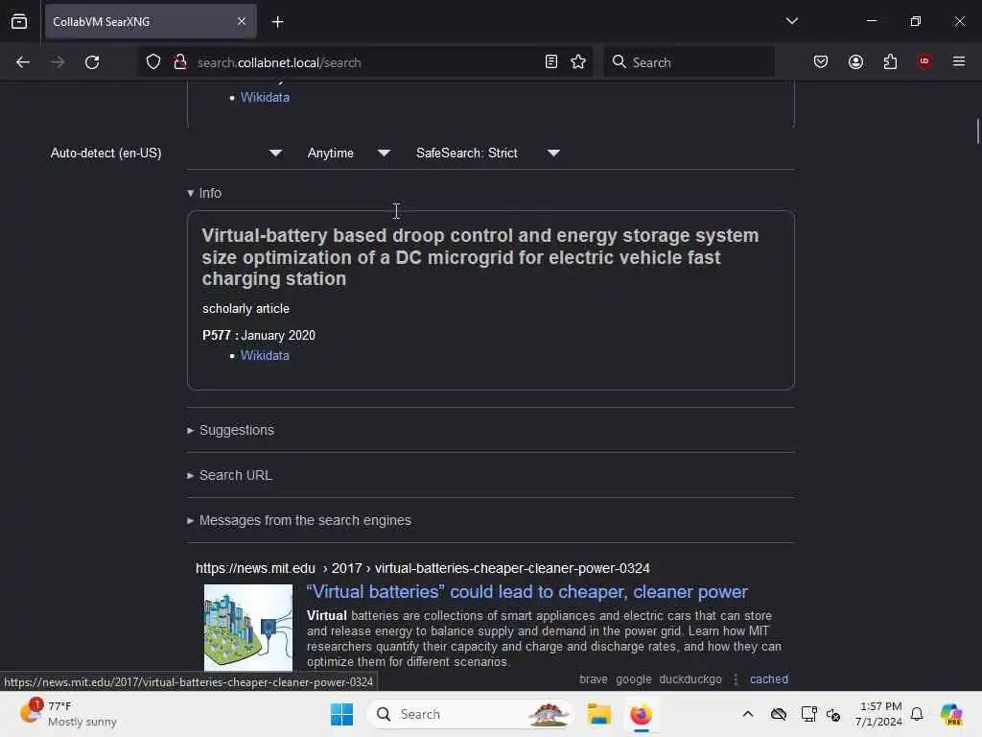The width and height of the screenshot is (982, 737).
Task: Open the Extensions puzzle icon
Action: point(890,62)
